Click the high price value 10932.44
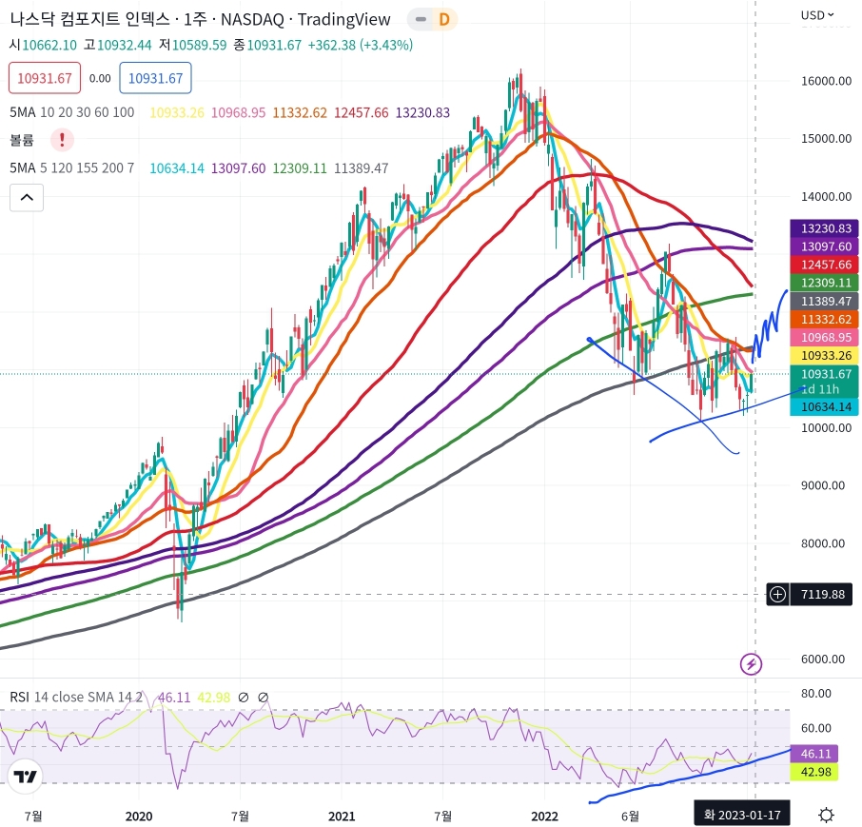Image resolution: width=862 pixels, height=827 pixels. tap(125, 45)
